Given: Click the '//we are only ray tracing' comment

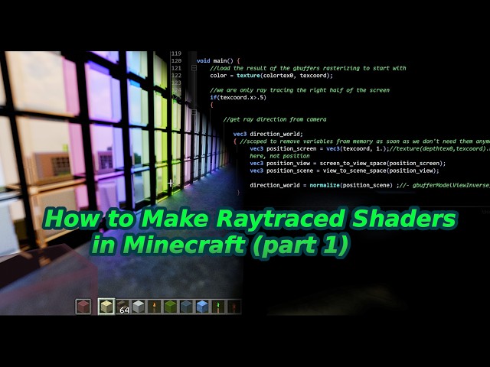Looking at the screenshot, I should tap(299, 90).
